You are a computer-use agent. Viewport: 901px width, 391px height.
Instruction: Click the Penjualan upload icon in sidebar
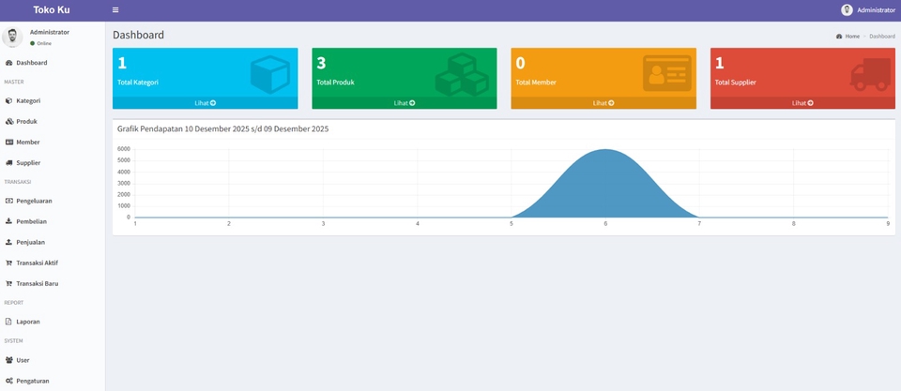tap(9, 242)
